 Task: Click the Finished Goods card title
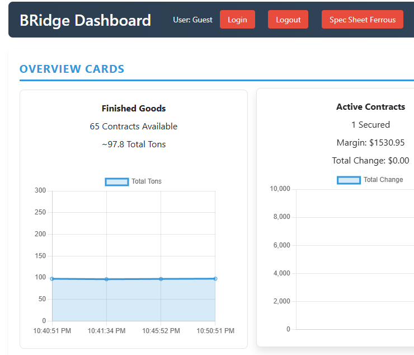[134, 109]
